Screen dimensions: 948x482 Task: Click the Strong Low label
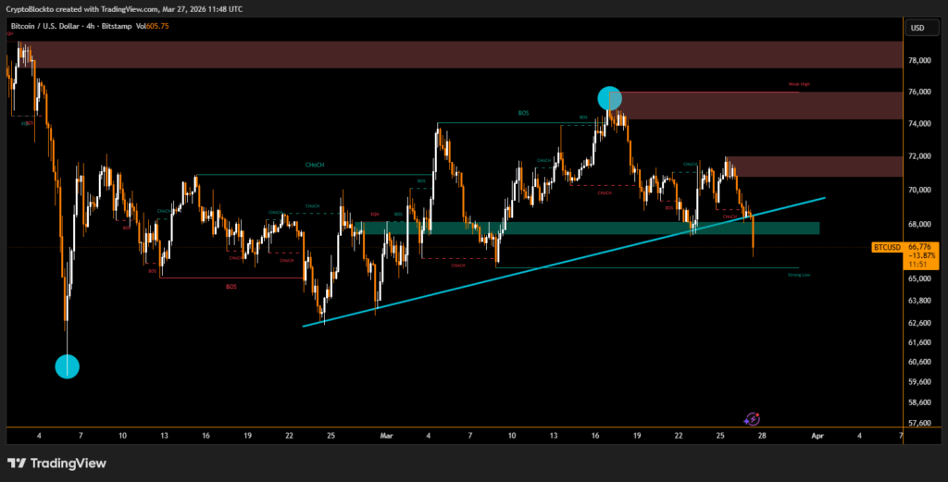pos(799,275)
